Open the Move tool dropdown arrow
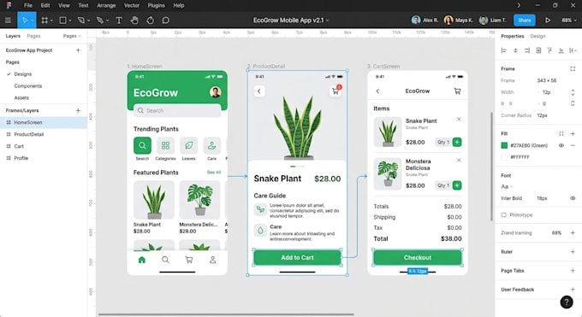This screenshot has width=582, height=317. [33, 21]
